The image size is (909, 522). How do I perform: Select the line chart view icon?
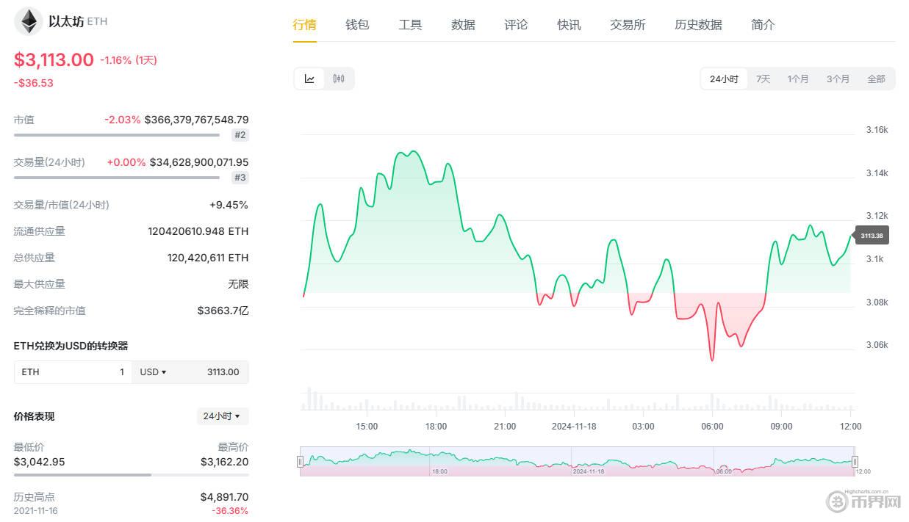(x=309, y=79)
